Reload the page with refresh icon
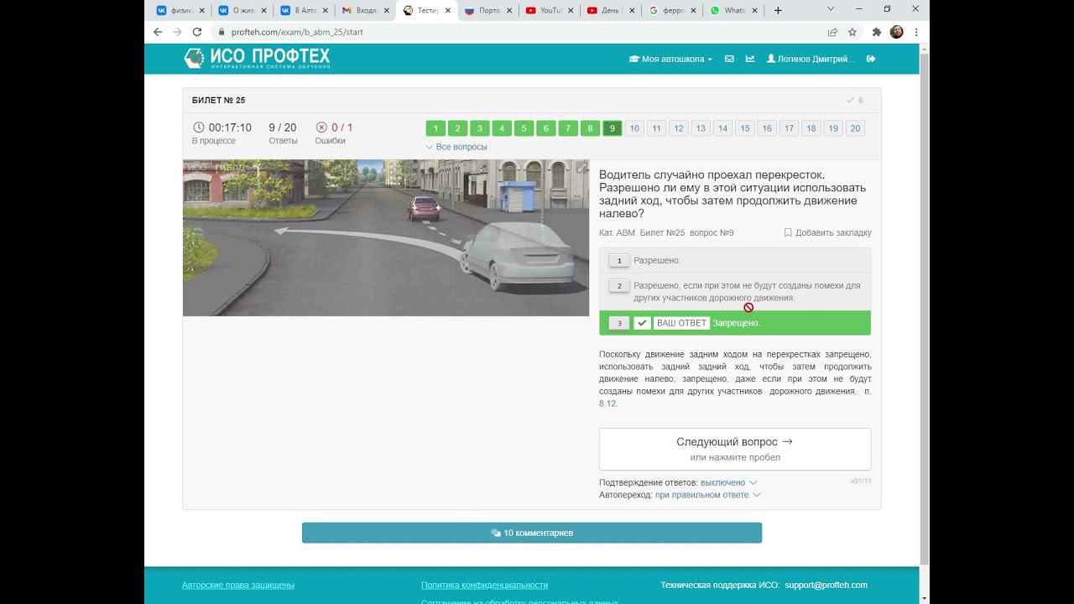The width and height of the screenshot is (1074, 604). coord(197,32)
